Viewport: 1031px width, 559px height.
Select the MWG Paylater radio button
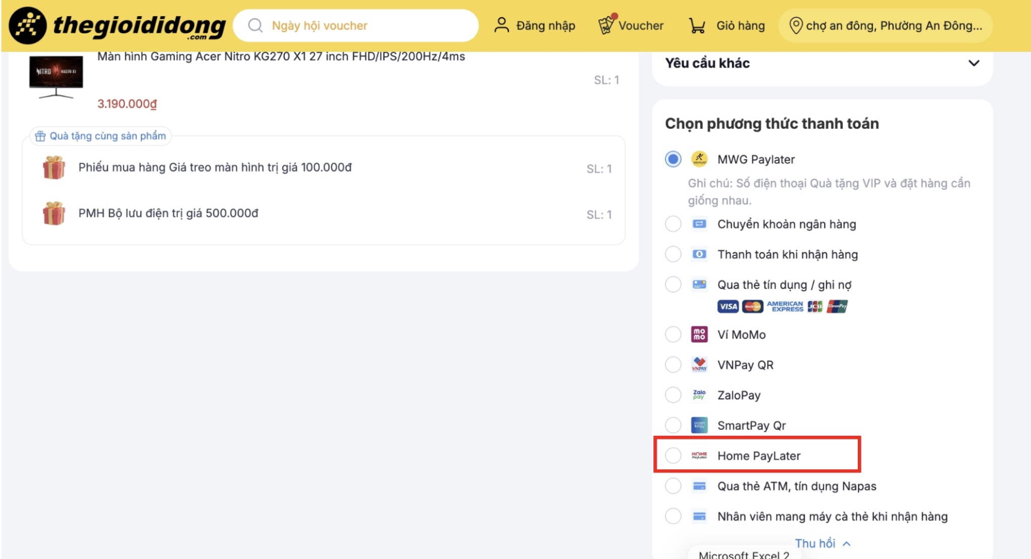(x=673, y=159)
